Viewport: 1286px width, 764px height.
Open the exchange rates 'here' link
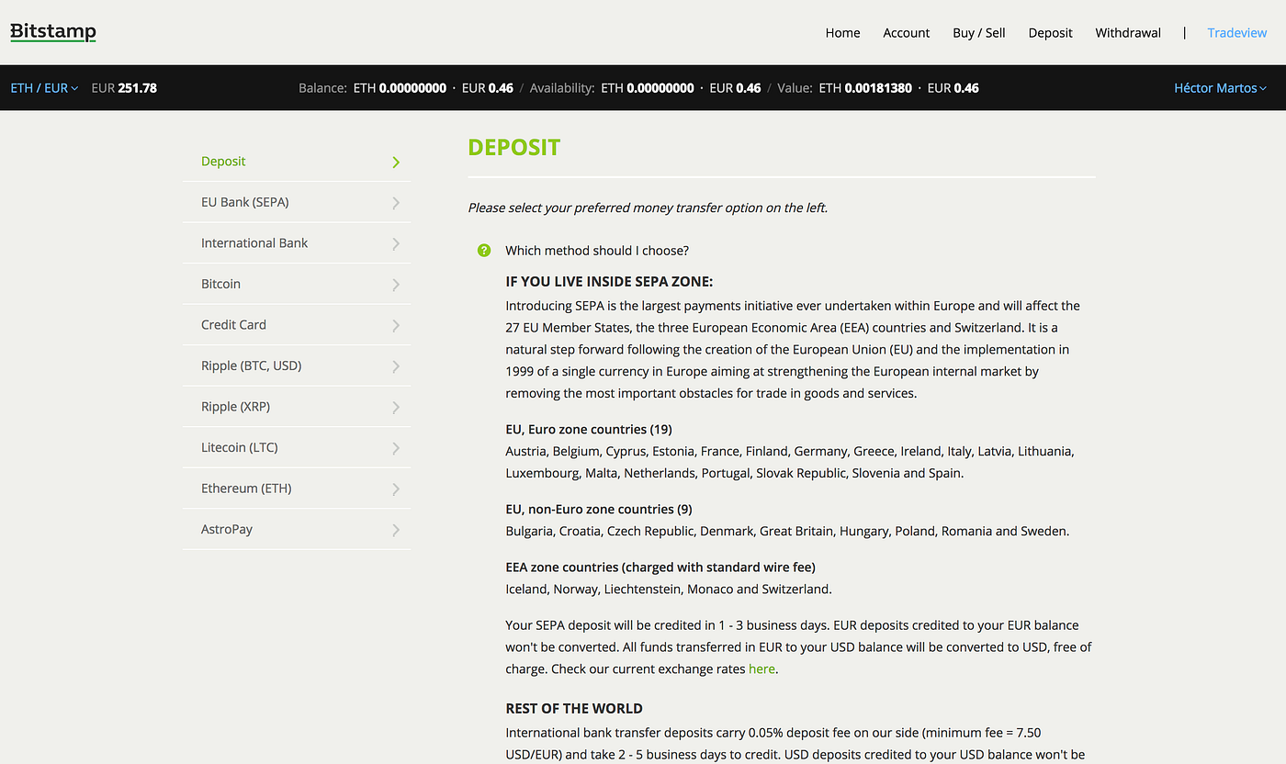coord(761,668)
